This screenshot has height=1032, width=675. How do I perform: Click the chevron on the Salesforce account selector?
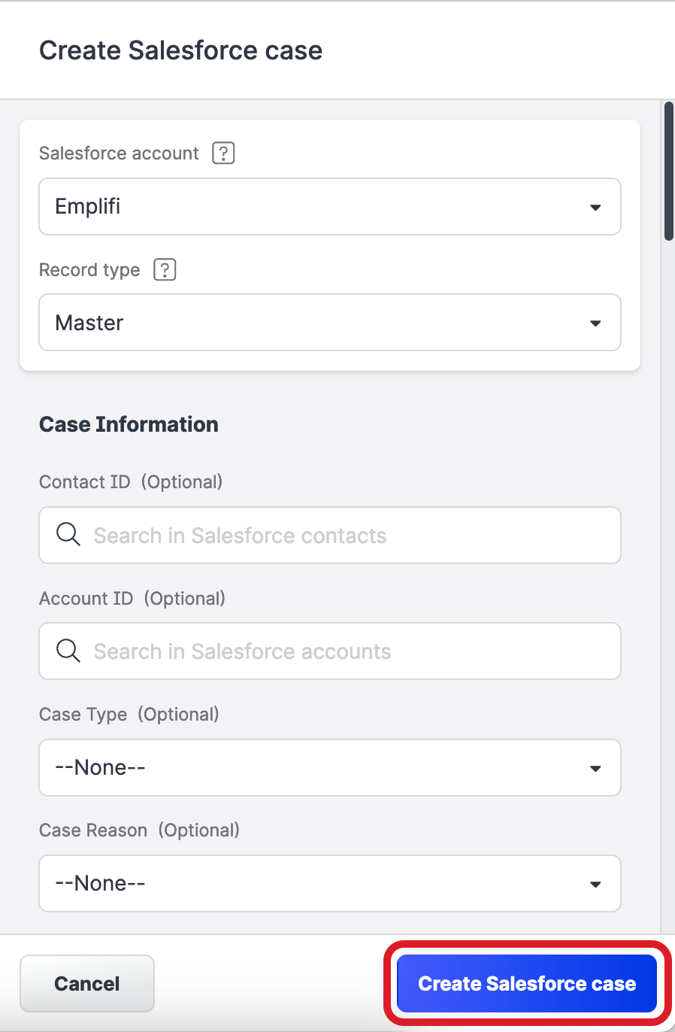pyautogui.click(x=595, y=206)
